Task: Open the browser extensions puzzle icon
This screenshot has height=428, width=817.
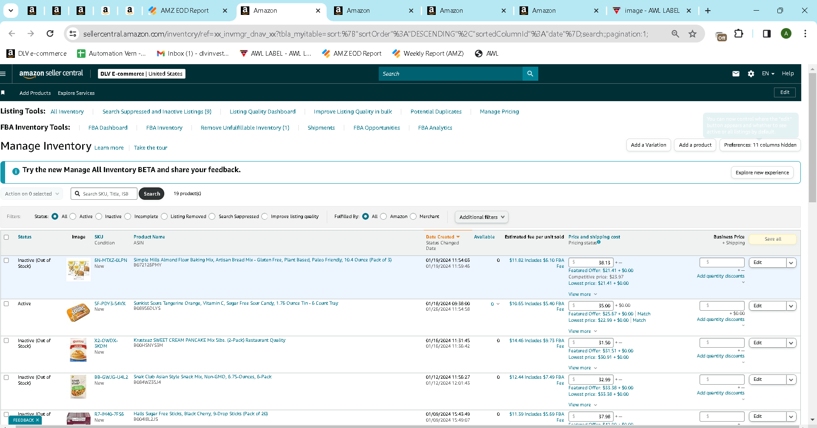Action: coord(739,34)
